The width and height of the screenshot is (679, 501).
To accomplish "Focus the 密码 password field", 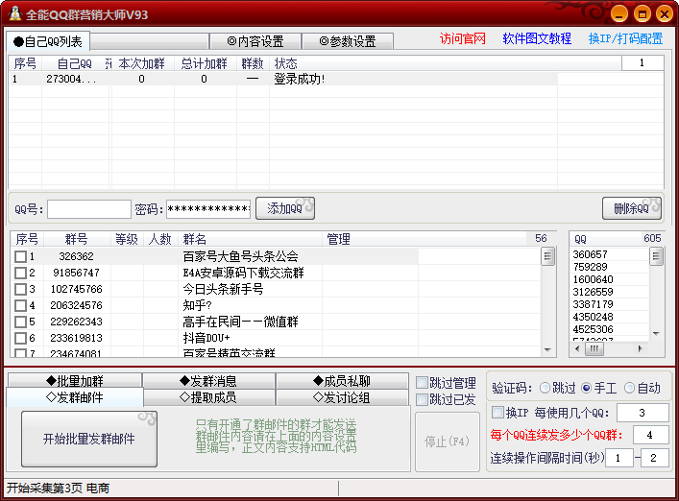I will click(x=208, y=209).
